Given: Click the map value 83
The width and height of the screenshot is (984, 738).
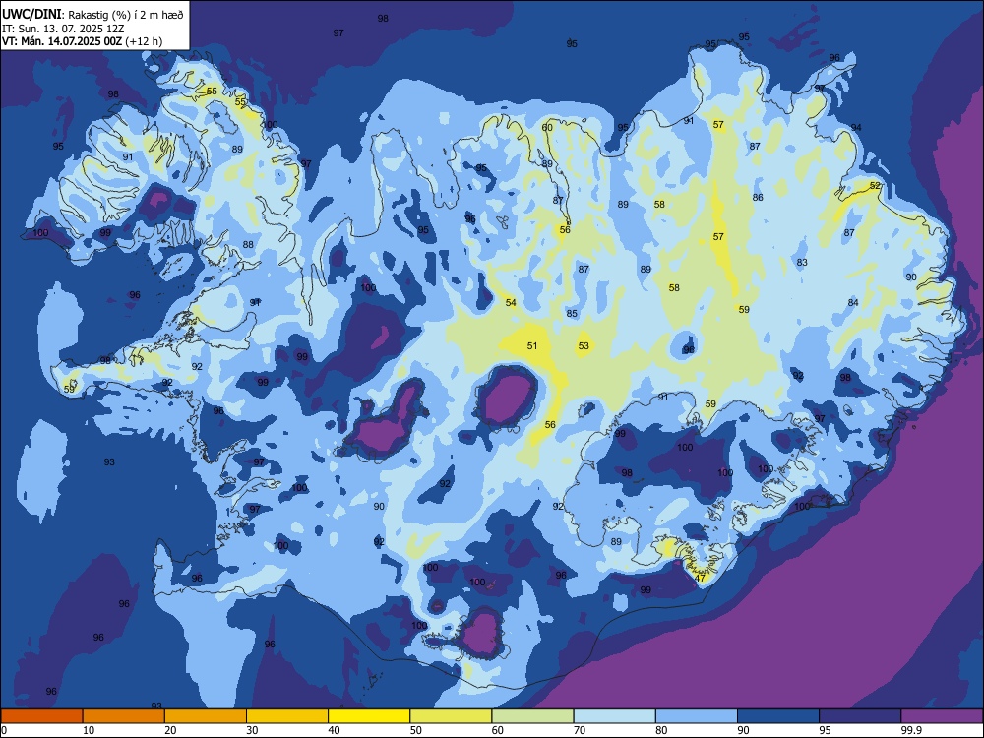Looking at the screenshot, I should click(x=802, y=263).
